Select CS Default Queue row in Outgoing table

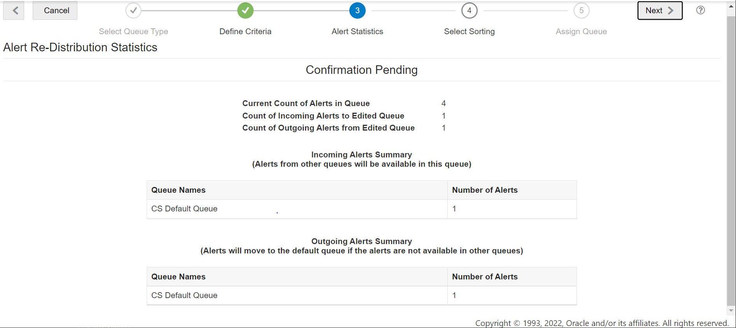point(184,295)
